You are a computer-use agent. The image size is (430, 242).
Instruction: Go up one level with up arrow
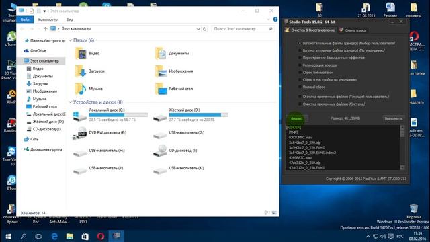click(45, 28)
